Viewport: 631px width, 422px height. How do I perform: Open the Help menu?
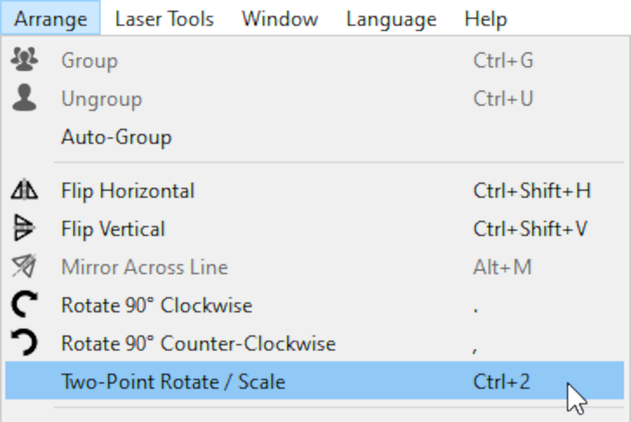(x=485, y=18)
